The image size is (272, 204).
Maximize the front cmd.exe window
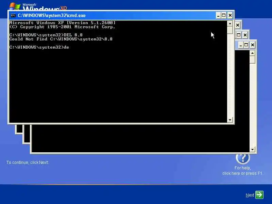click(x=224, y=15)
